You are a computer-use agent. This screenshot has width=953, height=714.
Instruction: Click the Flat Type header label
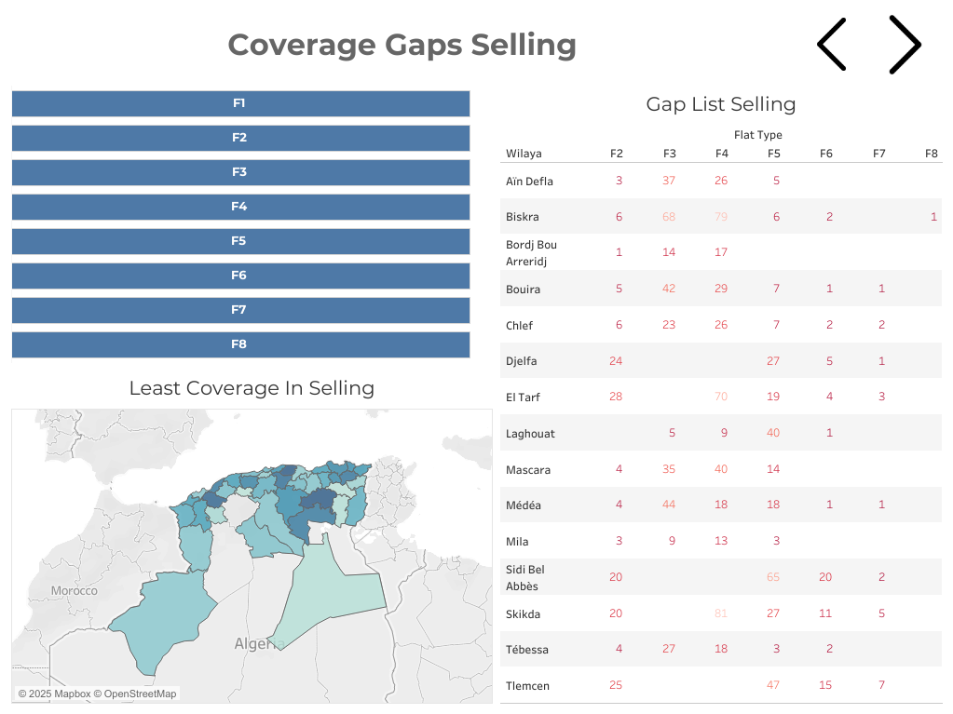(757, 135)
